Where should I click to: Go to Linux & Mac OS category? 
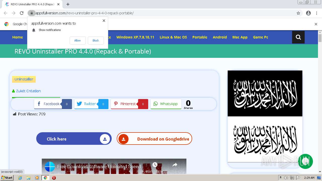(173, 37)
